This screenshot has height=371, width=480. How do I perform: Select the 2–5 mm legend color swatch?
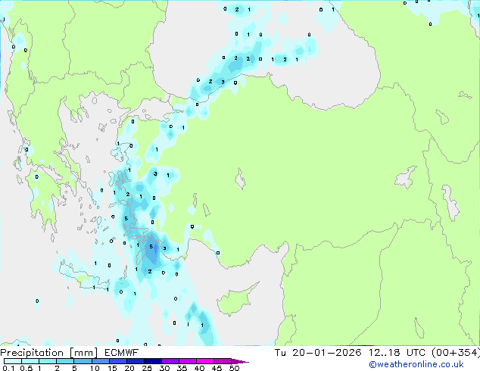click(65, 361)
